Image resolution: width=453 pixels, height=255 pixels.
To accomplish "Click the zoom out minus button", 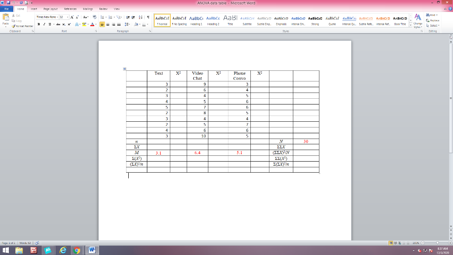I will coord(422,243).
